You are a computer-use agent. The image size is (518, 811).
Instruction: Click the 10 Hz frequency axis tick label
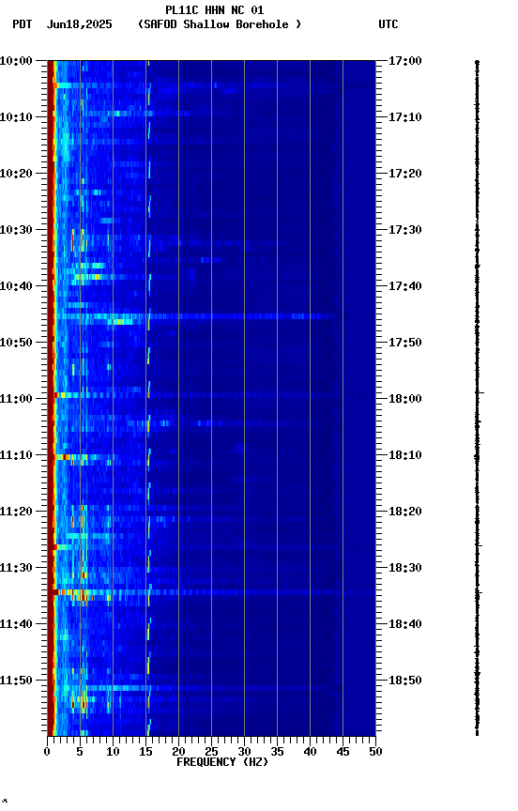(113, 752)
